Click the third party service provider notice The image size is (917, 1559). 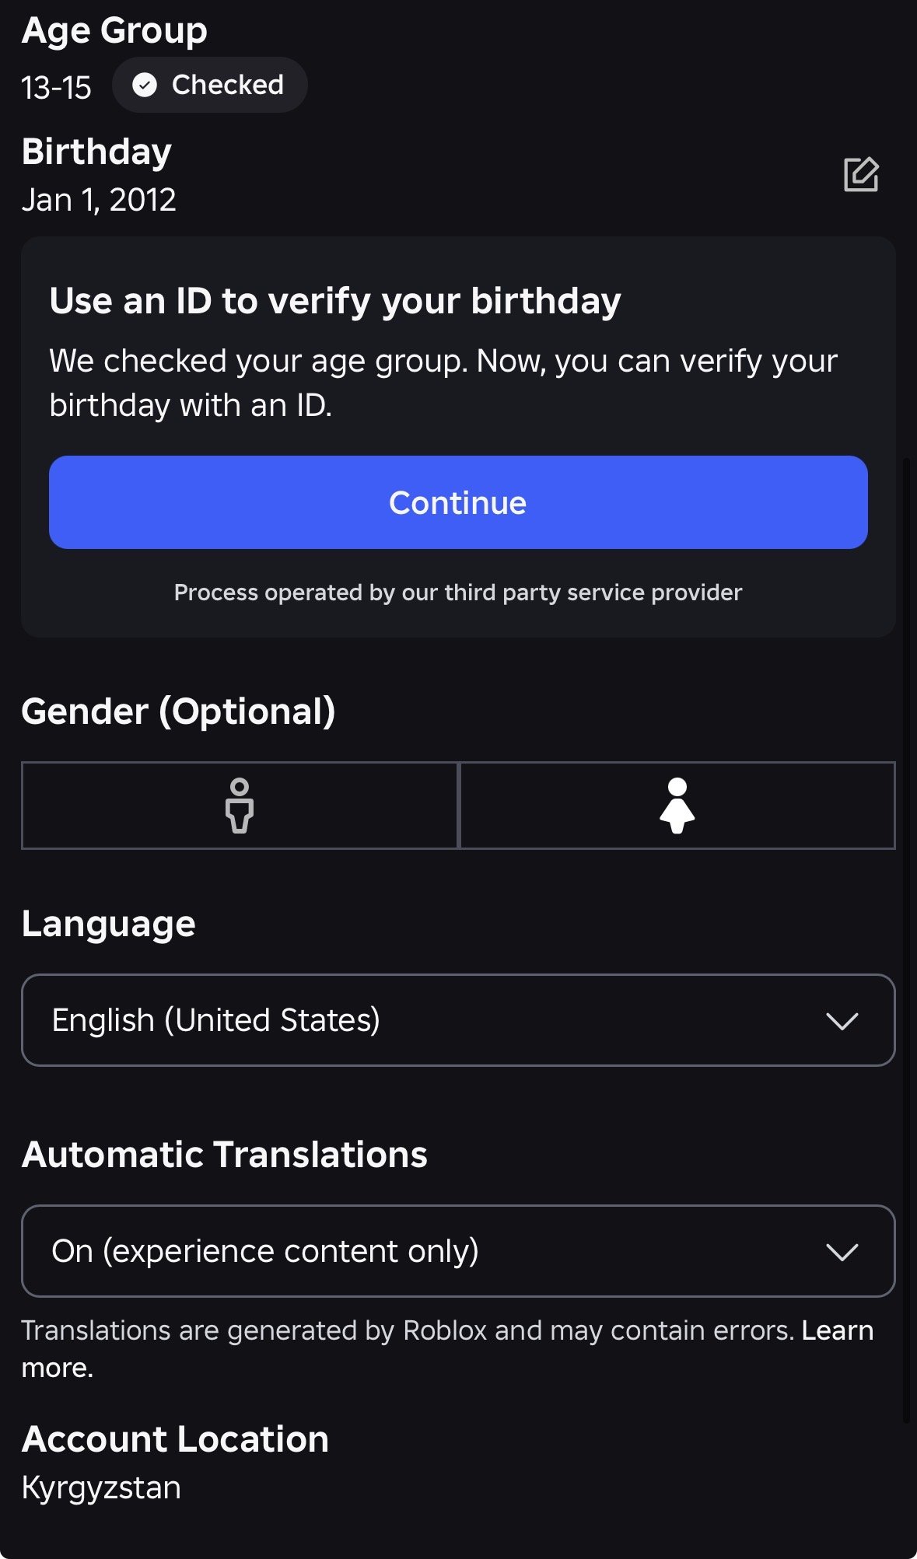click(x=458, y=592)
